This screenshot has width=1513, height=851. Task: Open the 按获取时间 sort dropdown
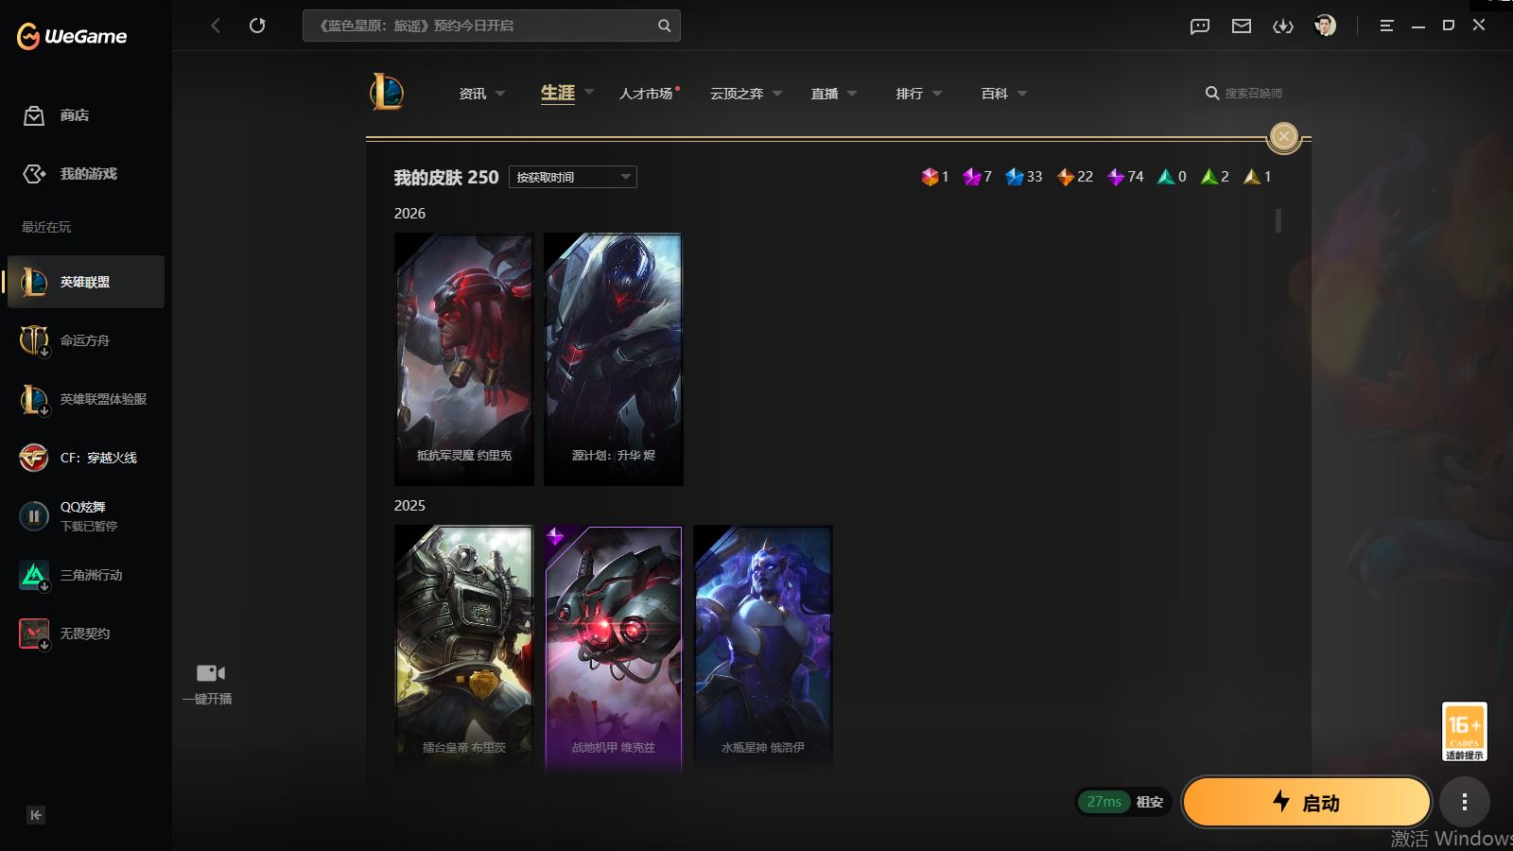[573, 177]
